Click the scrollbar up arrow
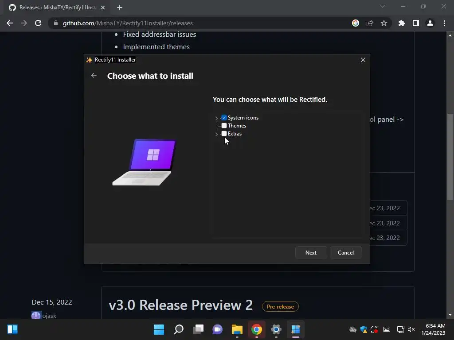The height and width of the screenshot is (340, 454). [x=450, y=35]
